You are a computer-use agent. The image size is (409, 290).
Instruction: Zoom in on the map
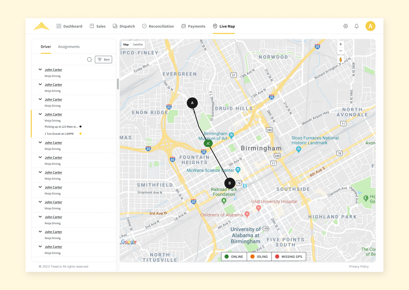tap(341, 44)
